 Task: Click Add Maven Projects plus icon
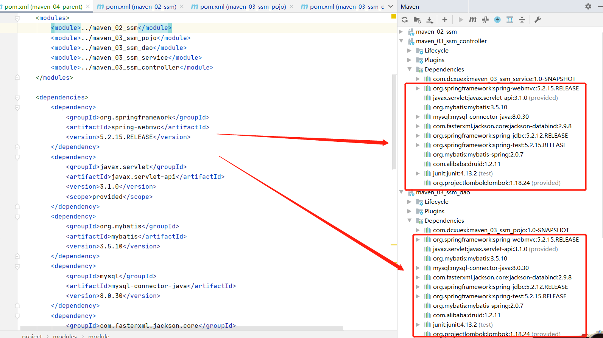(x=445, y=20)
